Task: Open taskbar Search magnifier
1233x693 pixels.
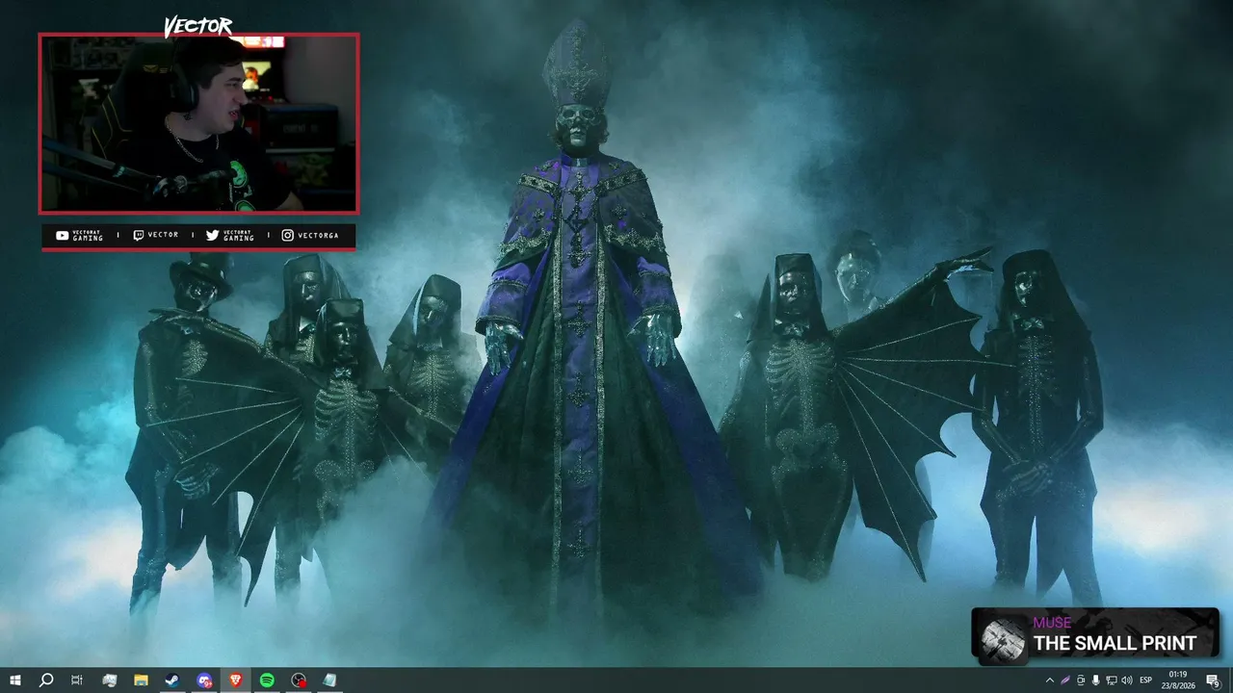Action: tap(45, 680)
